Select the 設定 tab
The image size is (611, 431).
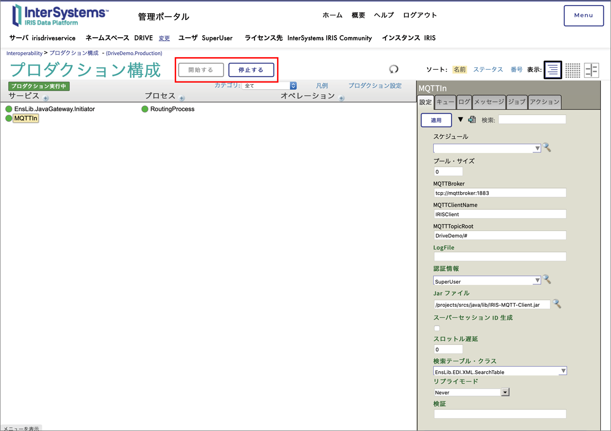click(426, 102)
